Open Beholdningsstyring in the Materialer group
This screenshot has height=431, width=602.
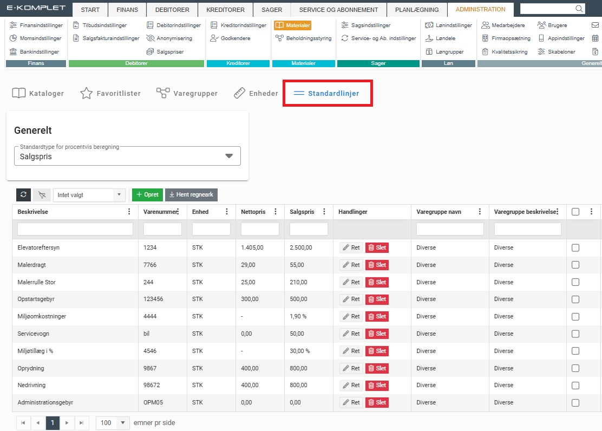[x=303, y=38]
